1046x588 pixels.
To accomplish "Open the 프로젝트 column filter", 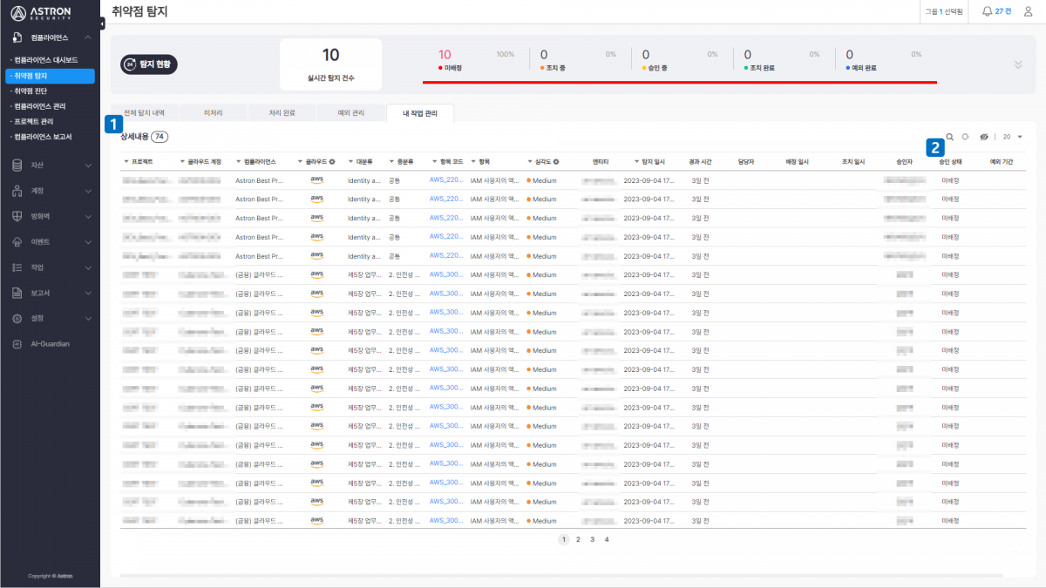I will (x=126, y=162).
